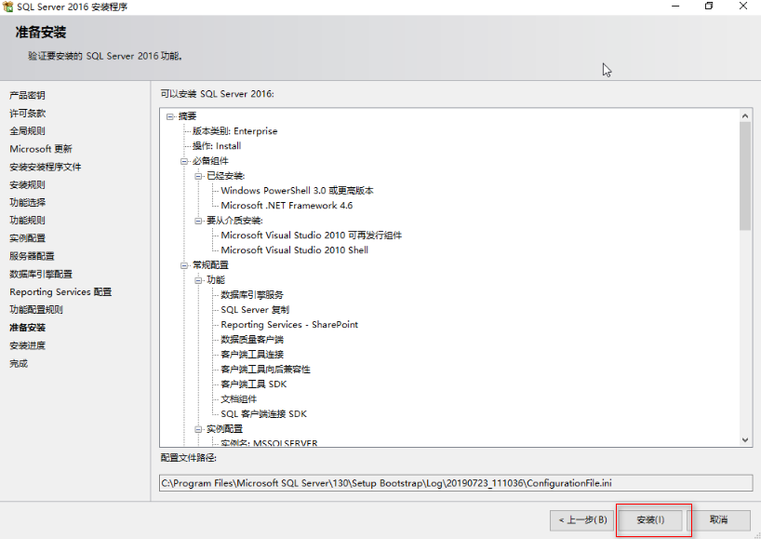The image size is (761, 539).
Task: Select 客户端工具连接 feature row
Action: pyautogui.click(x=252, y=355)
